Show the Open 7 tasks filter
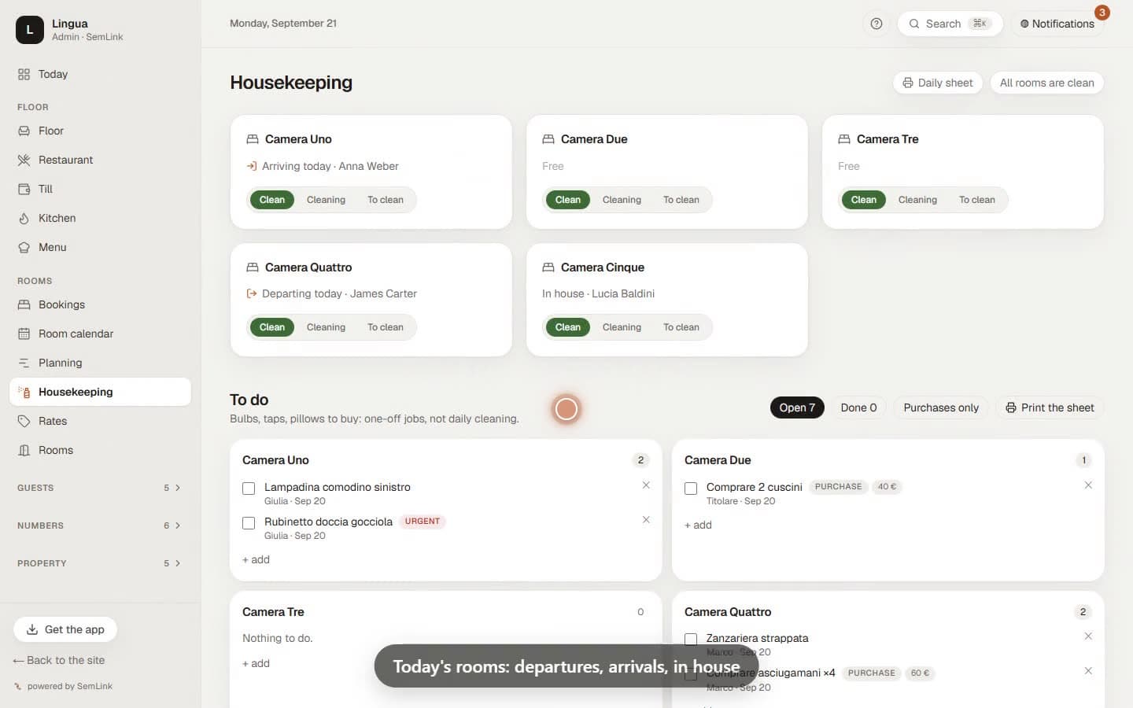 pos(797,407)
